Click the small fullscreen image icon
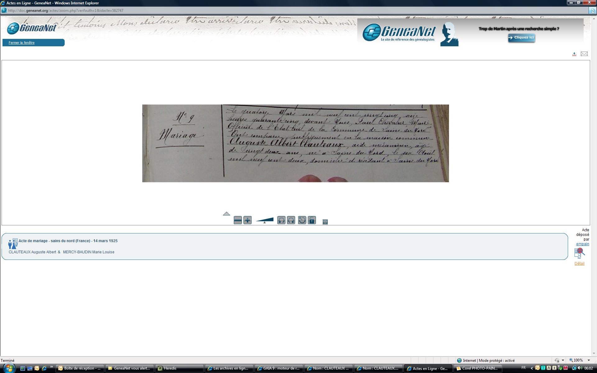The height and width of the screenshot is (373, 597). (325, 222)
